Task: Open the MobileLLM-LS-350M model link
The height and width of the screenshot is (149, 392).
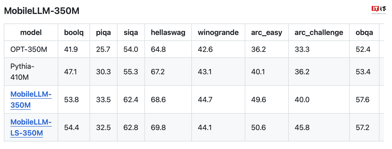Action: [31, 128]
